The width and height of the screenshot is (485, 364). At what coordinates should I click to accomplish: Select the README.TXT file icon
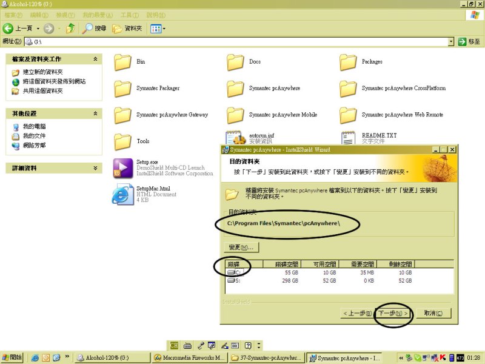click(348, 138)
